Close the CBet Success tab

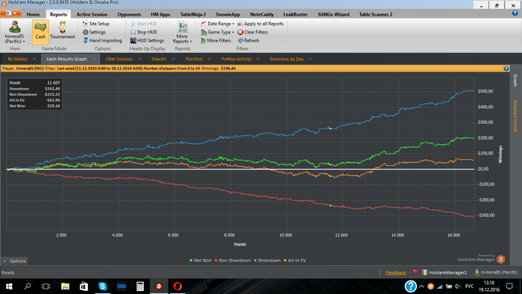click(139, 59)
